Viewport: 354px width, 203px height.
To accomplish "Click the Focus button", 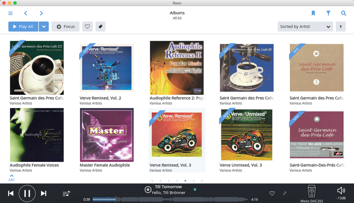I will click(65, 27).
